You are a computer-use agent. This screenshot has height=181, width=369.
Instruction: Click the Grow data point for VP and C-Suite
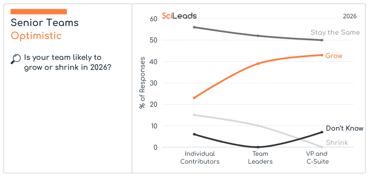[x=322, y=55]
